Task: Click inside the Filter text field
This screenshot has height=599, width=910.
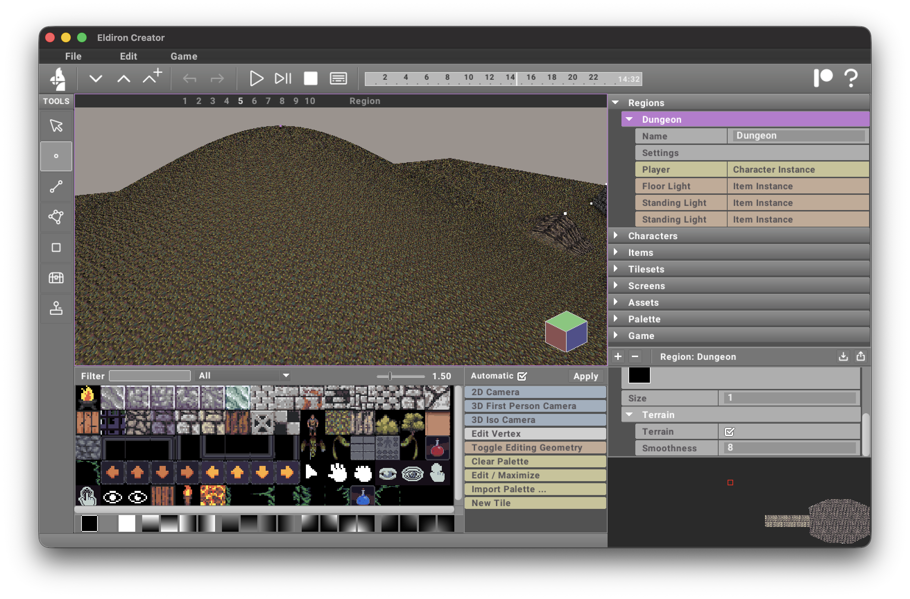Action: (149, 376)
